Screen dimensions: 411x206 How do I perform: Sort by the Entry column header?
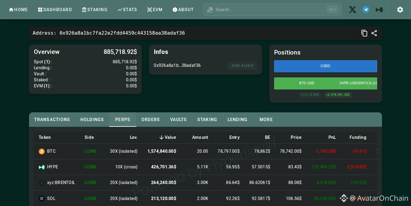pyautogui.click(x=235, y=137)
